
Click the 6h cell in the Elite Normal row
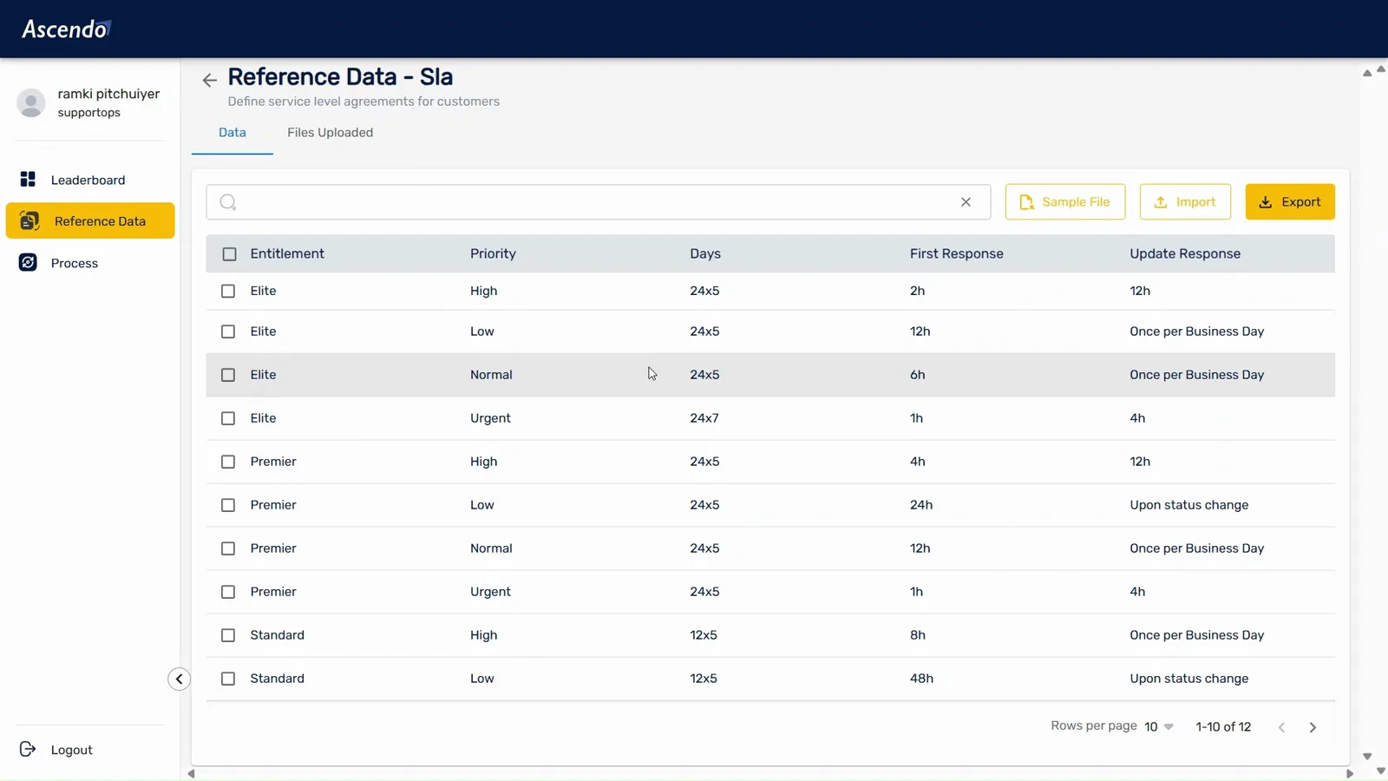[917, 375]
